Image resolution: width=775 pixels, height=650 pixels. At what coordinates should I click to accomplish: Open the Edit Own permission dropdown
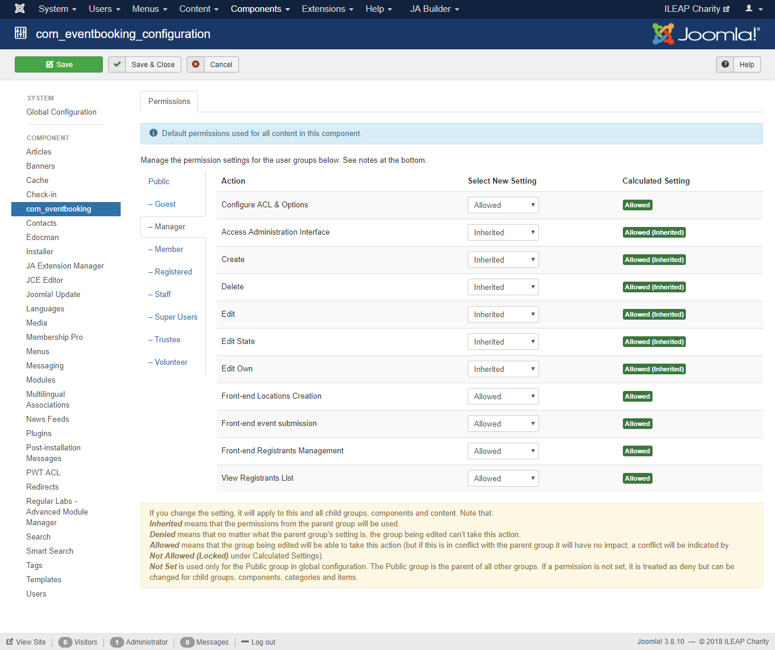pyautogui.click(x=503, y=369)
